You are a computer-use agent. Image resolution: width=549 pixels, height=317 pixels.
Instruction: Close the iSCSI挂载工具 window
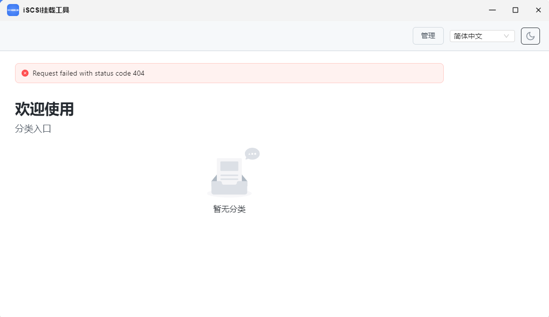(x=538, y=10)
